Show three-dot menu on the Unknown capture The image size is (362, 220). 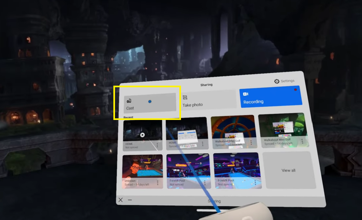tap(158, 183)
